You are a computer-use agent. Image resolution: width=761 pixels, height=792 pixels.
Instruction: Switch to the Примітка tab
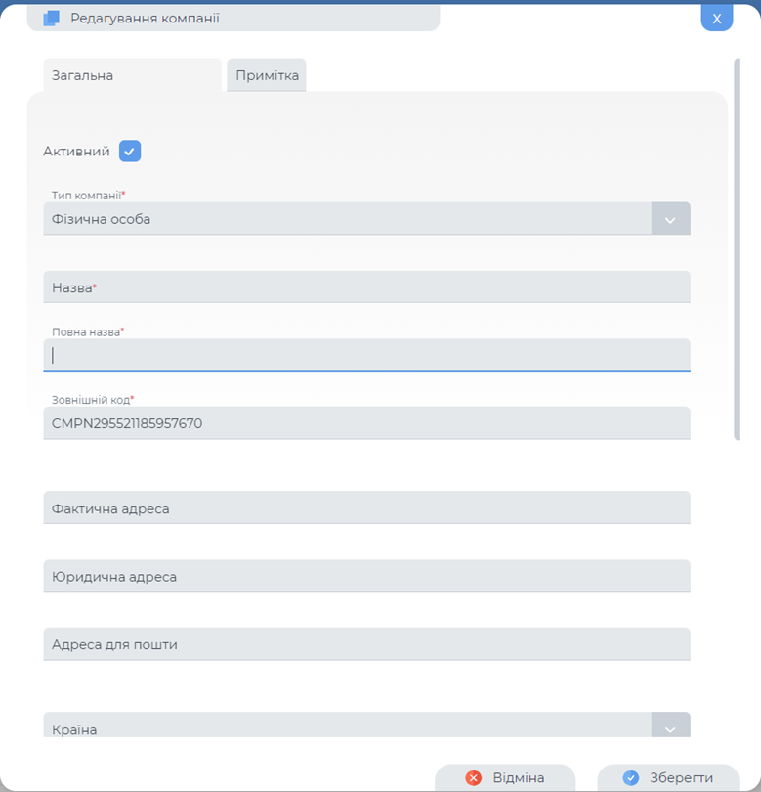(268, 74)
